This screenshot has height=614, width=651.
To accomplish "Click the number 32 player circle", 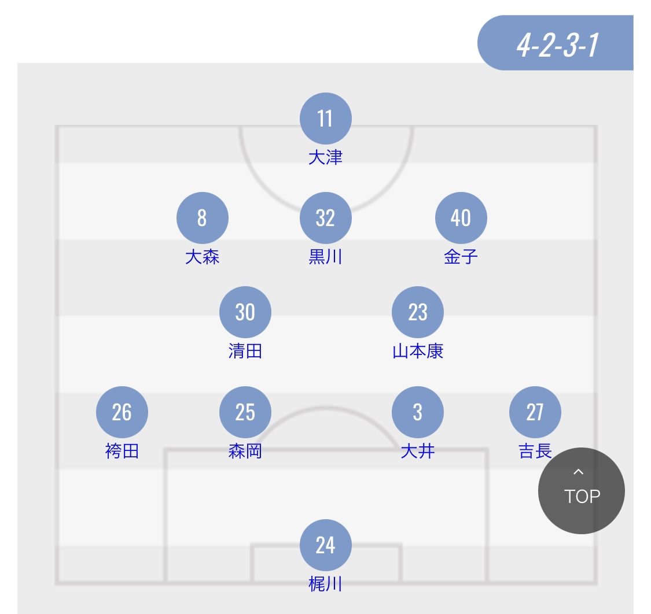I will pyautogui.click(x=325, y=218).
